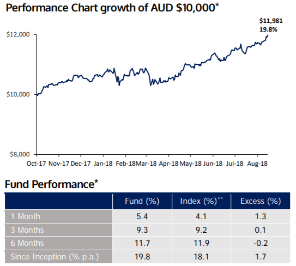
Task: Click the Jan-18 x-axis label
Action: coord(103,164)
